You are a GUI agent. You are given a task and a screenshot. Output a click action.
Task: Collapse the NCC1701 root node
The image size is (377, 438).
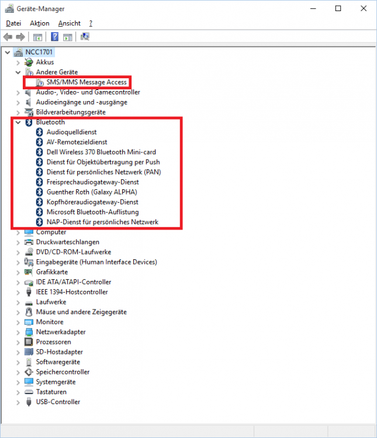pos(8,52)
